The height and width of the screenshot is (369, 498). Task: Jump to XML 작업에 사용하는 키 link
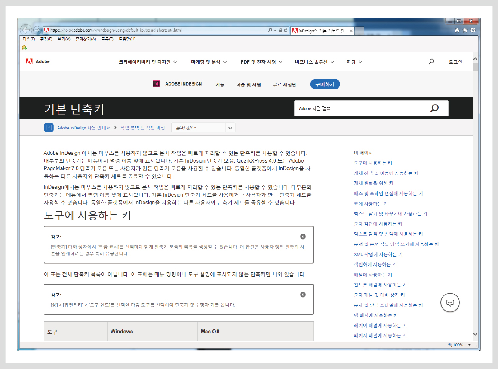(378, 254)
